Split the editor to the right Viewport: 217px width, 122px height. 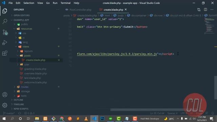pyautogui.click(x=205, y=9)
